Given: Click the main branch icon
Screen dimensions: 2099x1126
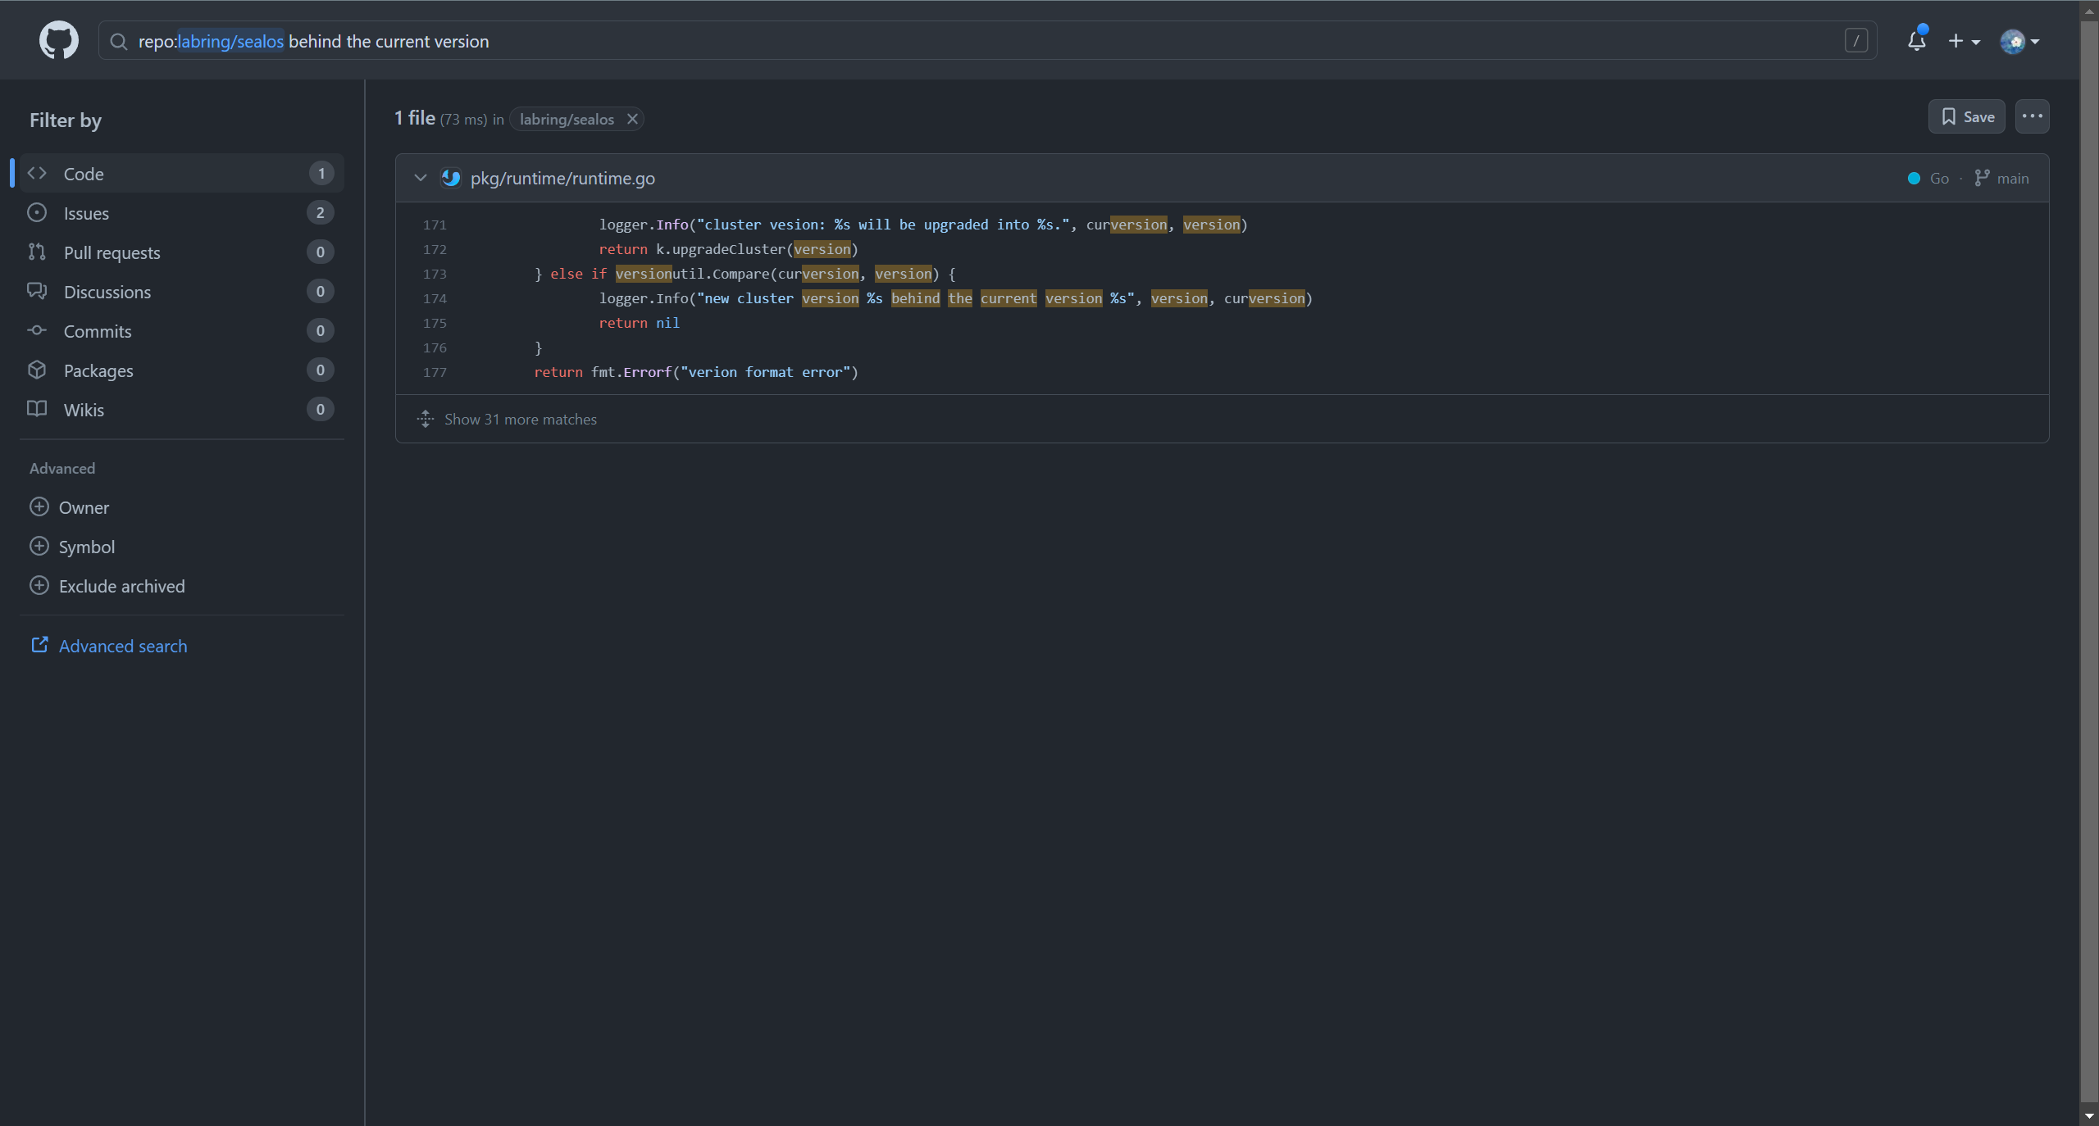Looking at the screenshot, I should click(x=1982, y=178).
